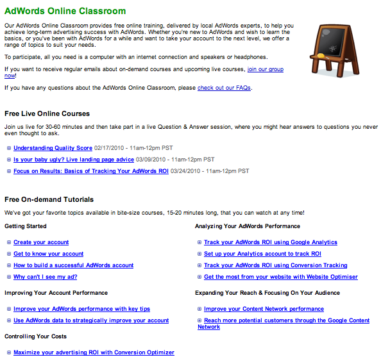
Task: Open Improve your AdWords performance with key tips
Action: coord(82,309)
